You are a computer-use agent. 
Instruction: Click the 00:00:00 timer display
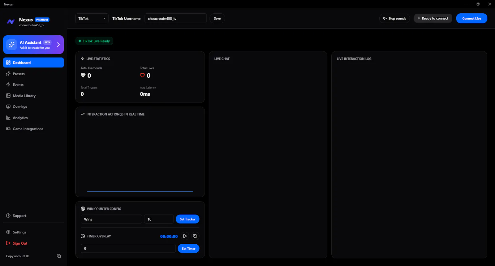pos(169,237)
